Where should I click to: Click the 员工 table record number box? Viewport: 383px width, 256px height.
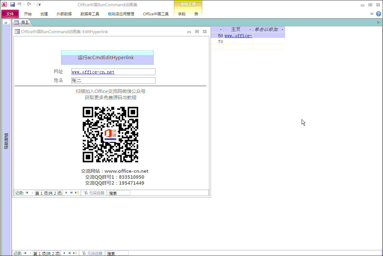pyautogui.click(x=47, y=253)
